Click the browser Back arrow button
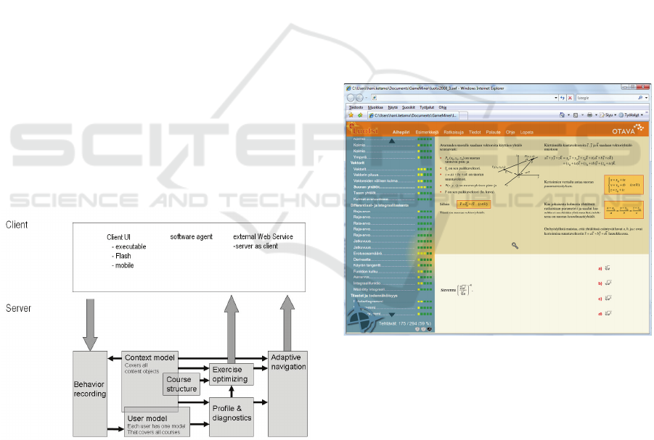This screenshot has width=654, height=440. (x=350, y=97)
